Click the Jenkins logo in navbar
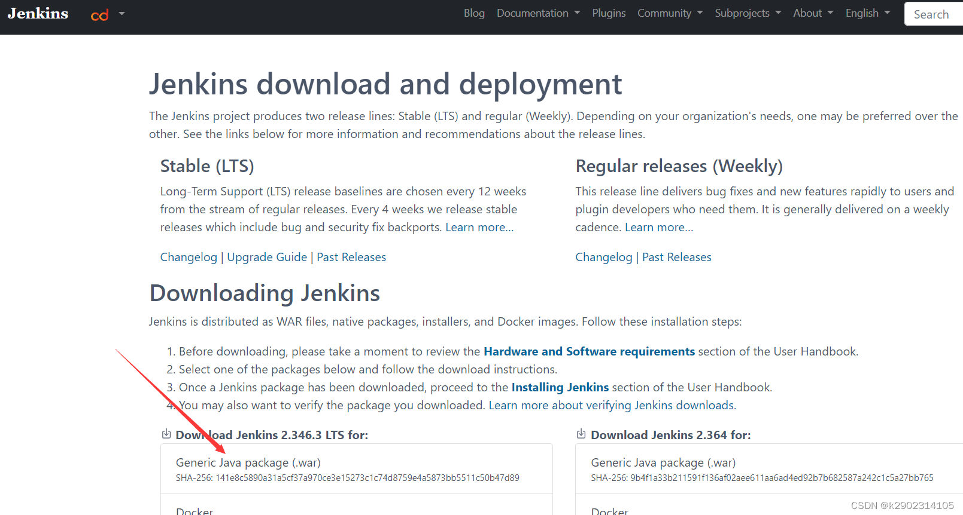The width and height of the screenshot is (963, 515). (38, 13)
